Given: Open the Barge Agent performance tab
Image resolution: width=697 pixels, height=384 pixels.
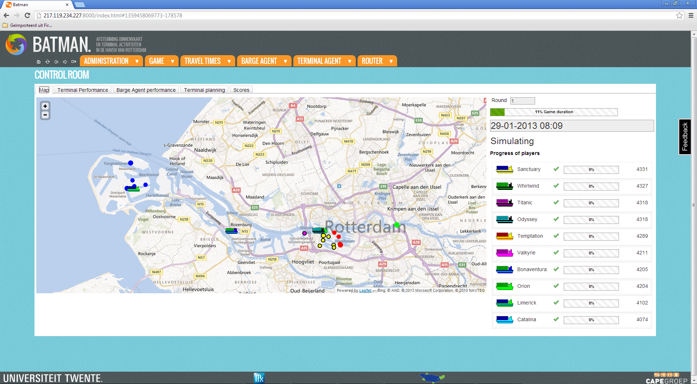Looking at the screenshot, I should pyautogui.click(x=146, y=90).
